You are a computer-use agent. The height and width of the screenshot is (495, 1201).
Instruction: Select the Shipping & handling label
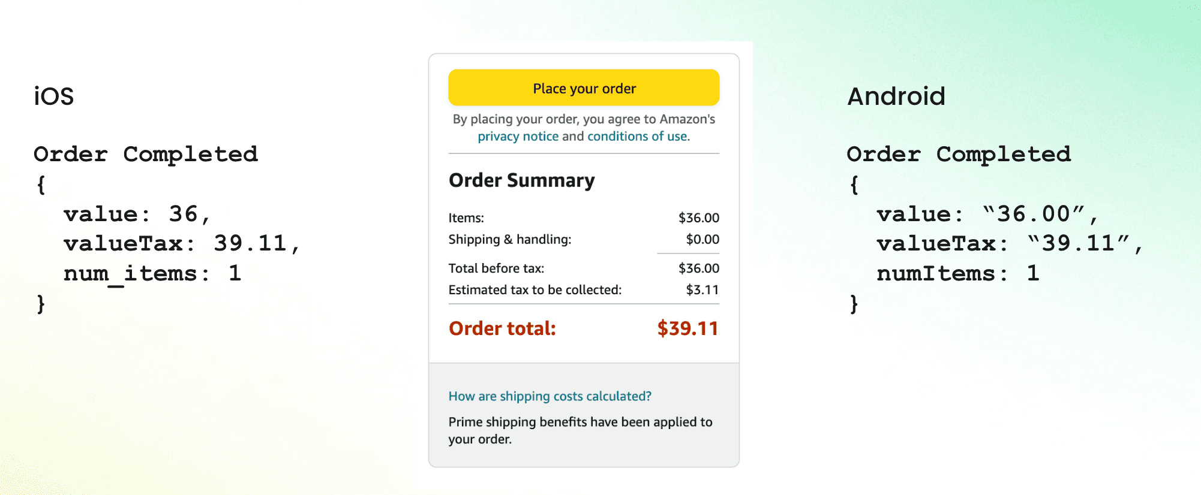[x=509, y=240]
